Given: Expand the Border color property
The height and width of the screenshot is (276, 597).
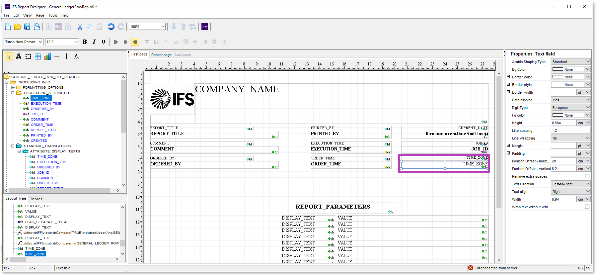Looking at the screenshot, I should click(x=508, y=77).
